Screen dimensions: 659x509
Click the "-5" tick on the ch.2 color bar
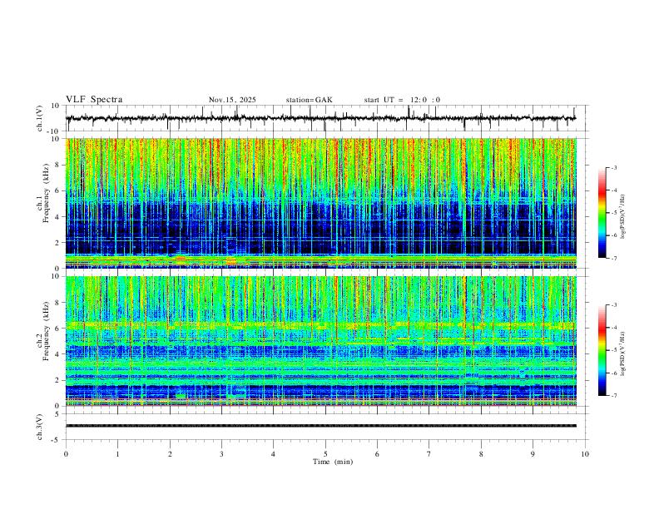coord(613,350)
